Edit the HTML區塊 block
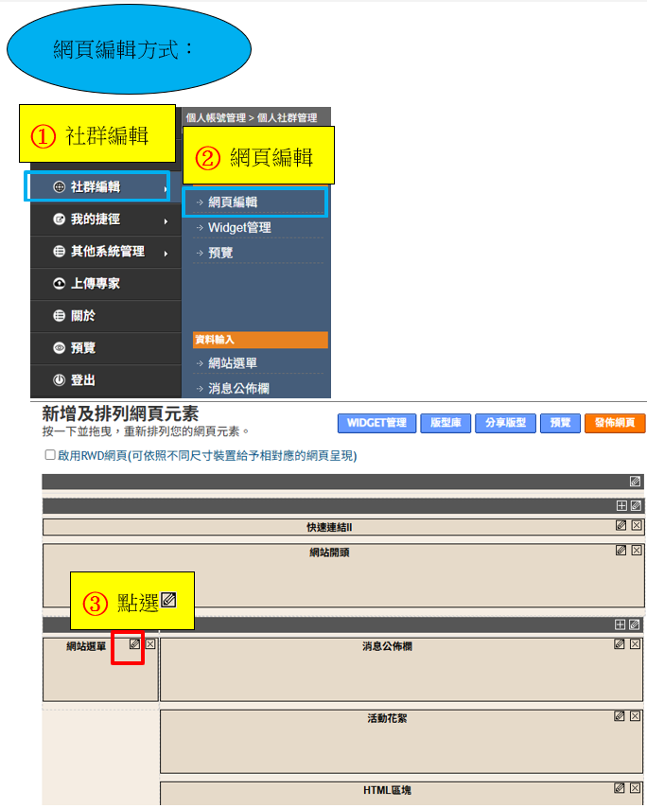The width and height of the screenshot is (647, 808). pyautogui.click(x=620, y=788)
